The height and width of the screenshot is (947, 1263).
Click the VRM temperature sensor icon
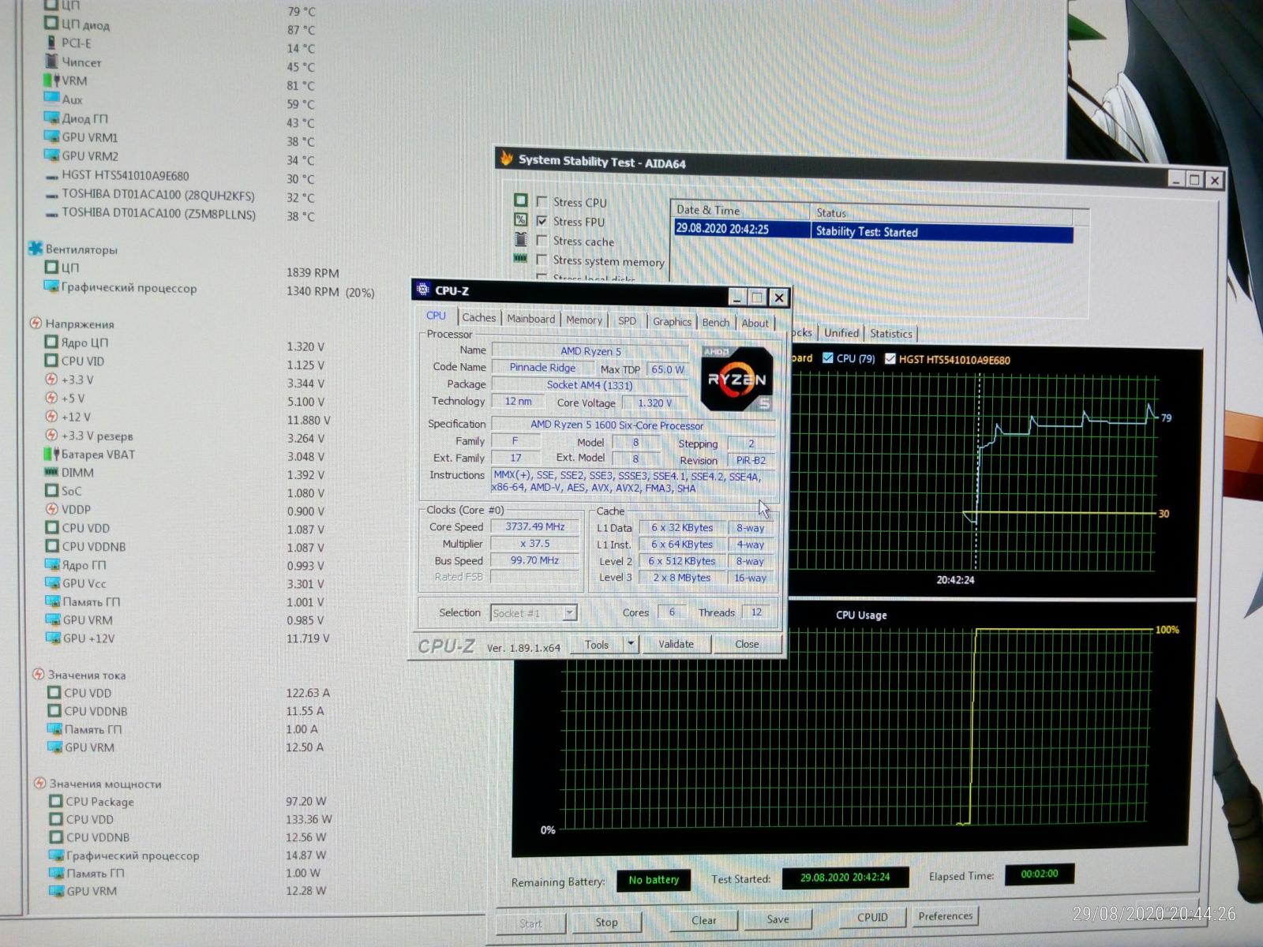[x=51, y=80]
